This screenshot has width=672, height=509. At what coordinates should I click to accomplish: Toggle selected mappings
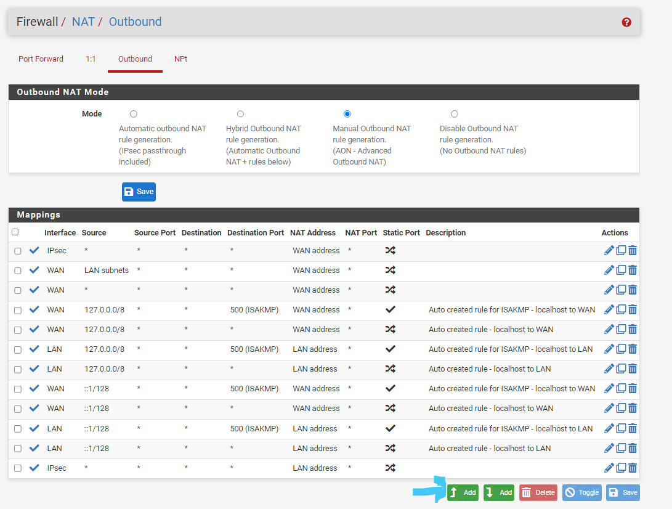[x=582, y=492]
